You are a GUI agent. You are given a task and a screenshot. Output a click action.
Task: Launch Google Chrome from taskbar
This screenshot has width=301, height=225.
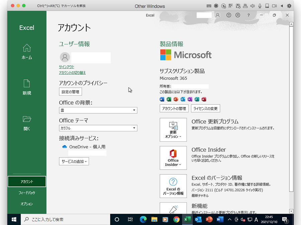176,219
